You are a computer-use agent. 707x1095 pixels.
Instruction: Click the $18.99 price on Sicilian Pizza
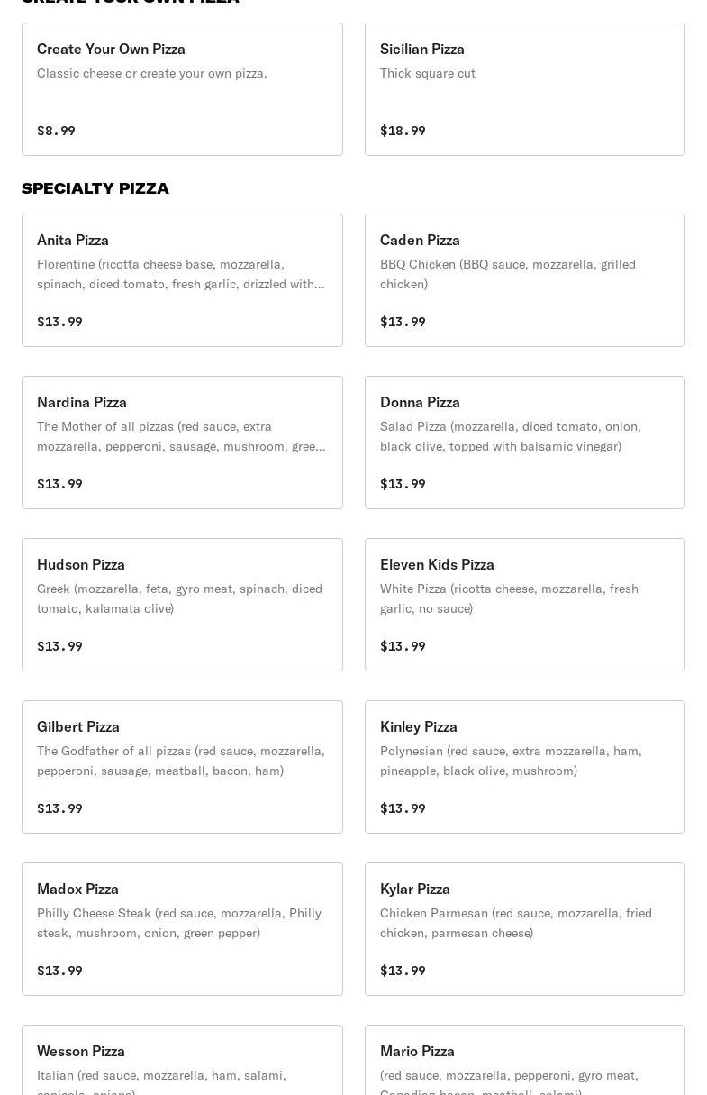(403, 131)
